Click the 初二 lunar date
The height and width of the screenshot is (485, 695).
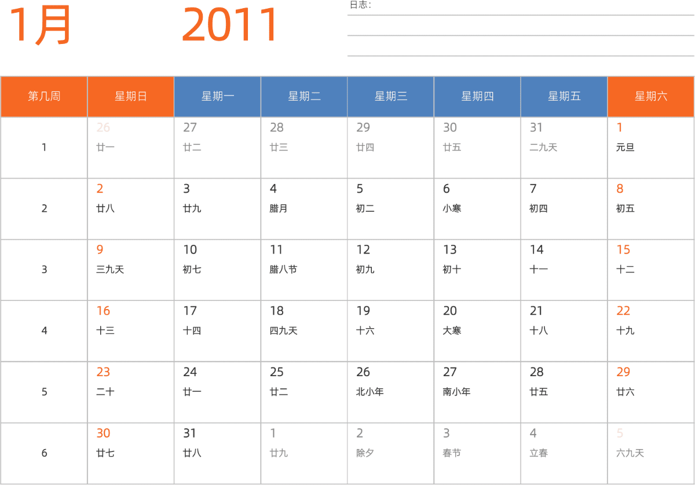[365, 208]
